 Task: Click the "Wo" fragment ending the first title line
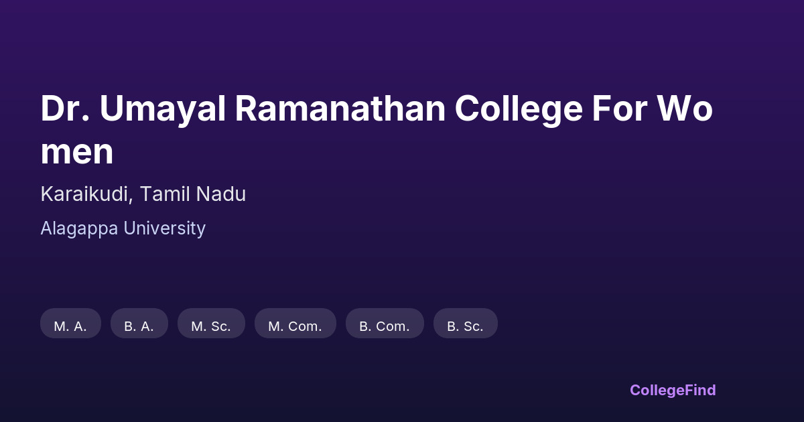click(x=690, y=109)
